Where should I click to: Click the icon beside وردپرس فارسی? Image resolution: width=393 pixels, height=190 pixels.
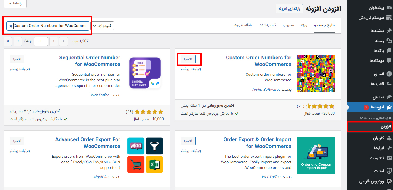389,181
